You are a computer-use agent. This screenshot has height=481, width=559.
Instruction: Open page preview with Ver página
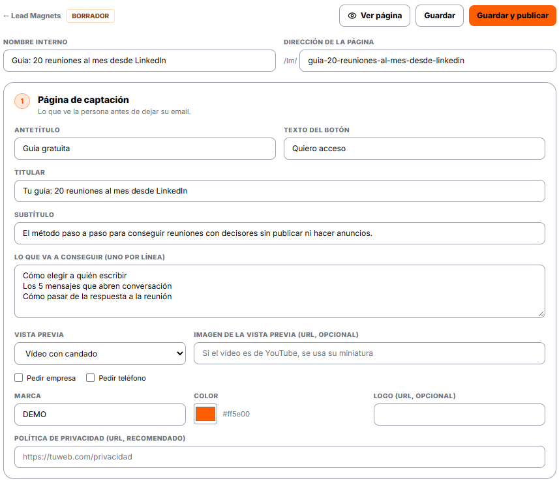374,16
